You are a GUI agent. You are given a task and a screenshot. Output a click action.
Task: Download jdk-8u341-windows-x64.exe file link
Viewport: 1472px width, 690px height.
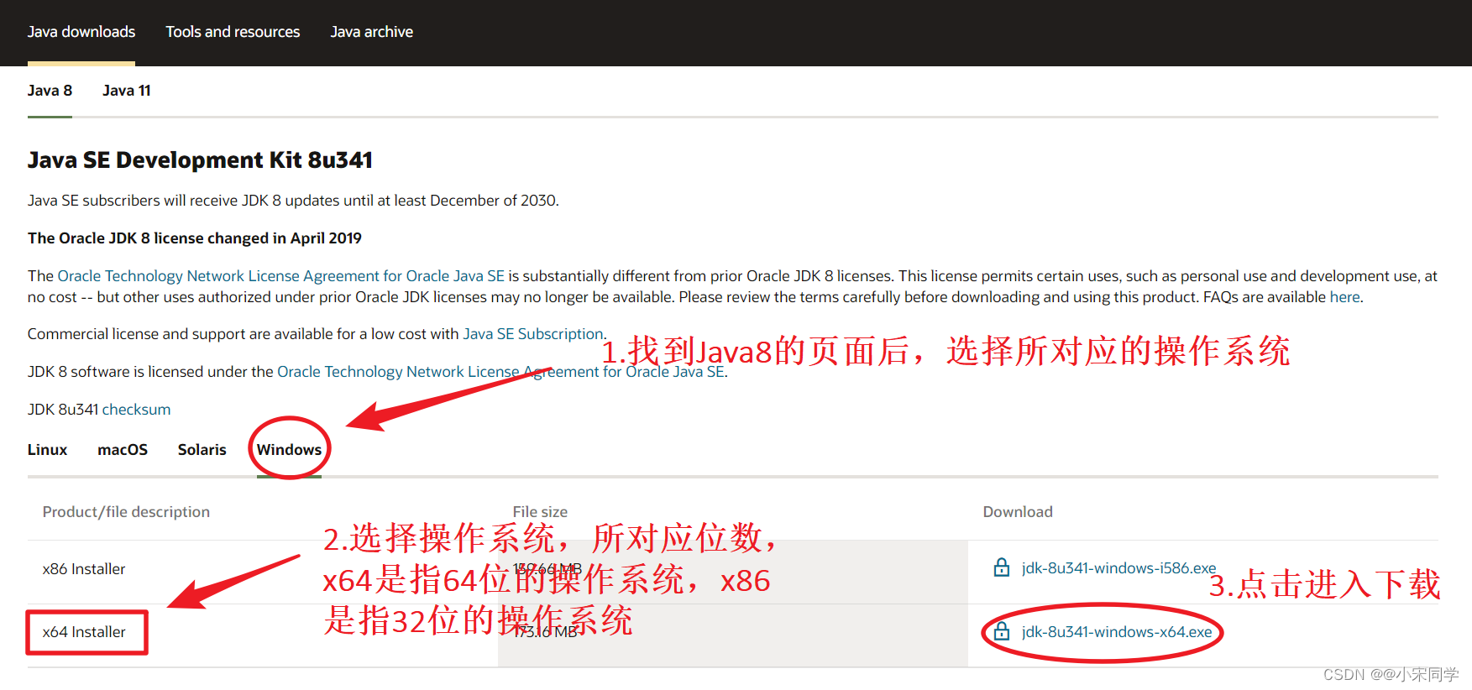[1117, 632]
